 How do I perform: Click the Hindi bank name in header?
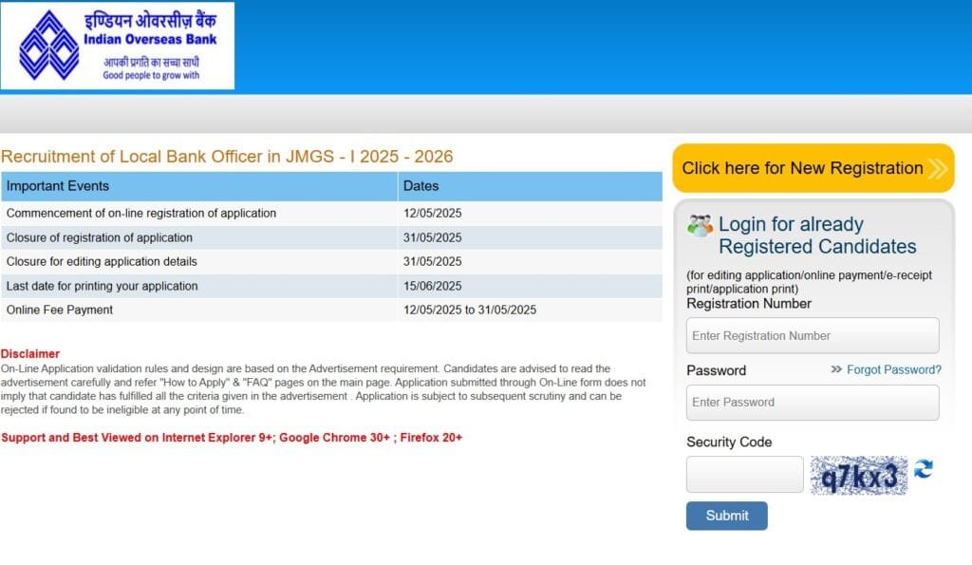pos(150,20)
